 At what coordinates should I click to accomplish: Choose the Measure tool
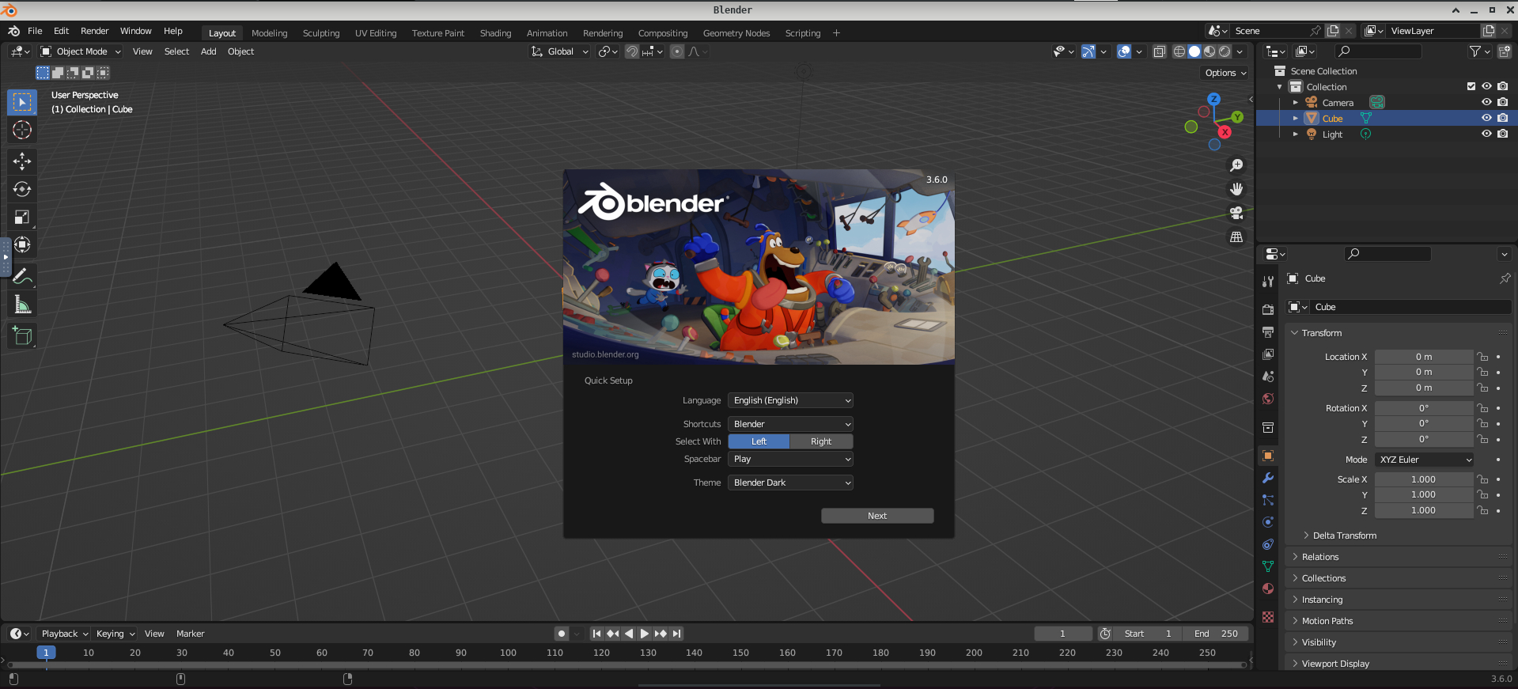tap(22, 305)
